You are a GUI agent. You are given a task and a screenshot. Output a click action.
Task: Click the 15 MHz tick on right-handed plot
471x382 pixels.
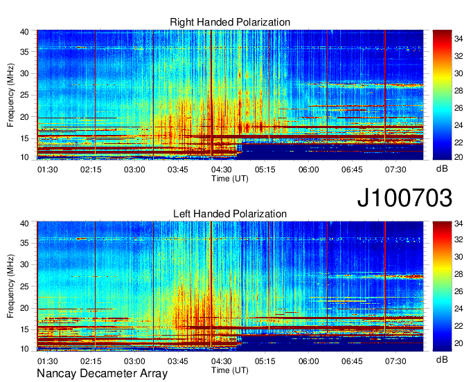pos(25,138)
